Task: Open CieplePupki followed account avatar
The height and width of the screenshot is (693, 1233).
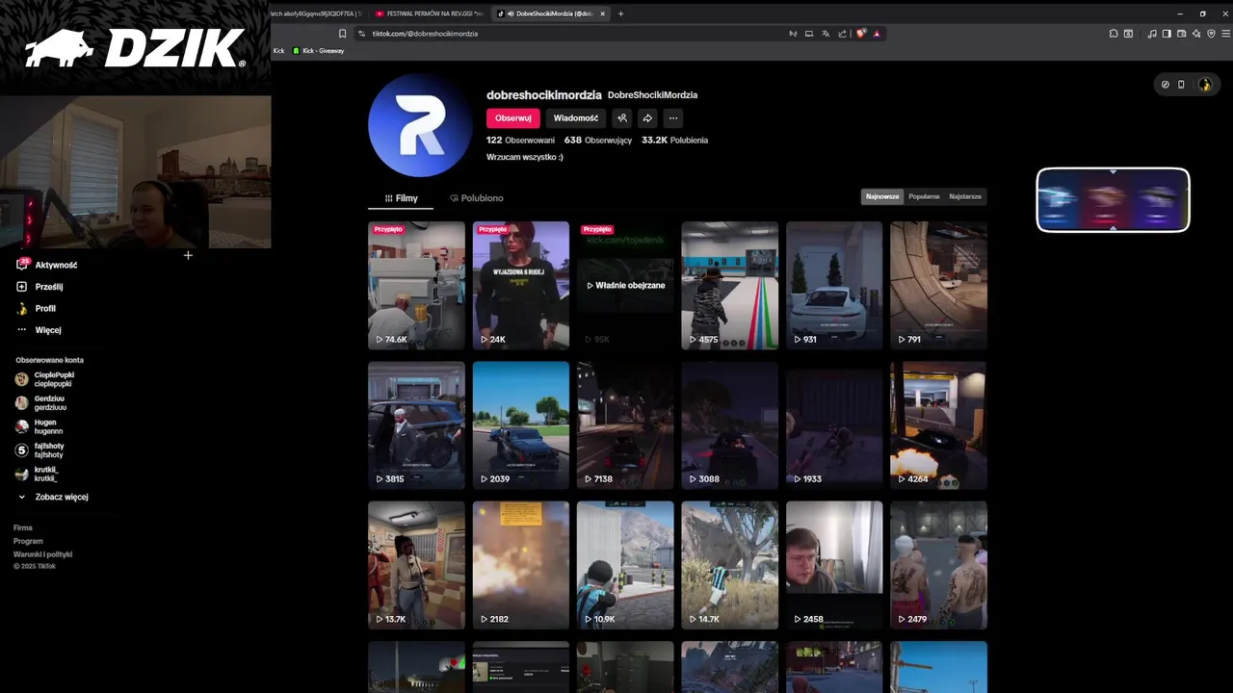Action: tap(21, 379)
